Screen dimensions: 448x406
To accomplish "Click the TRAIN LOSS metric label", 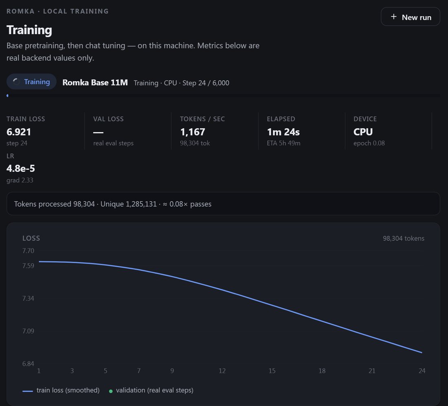I will coord(26,119).
